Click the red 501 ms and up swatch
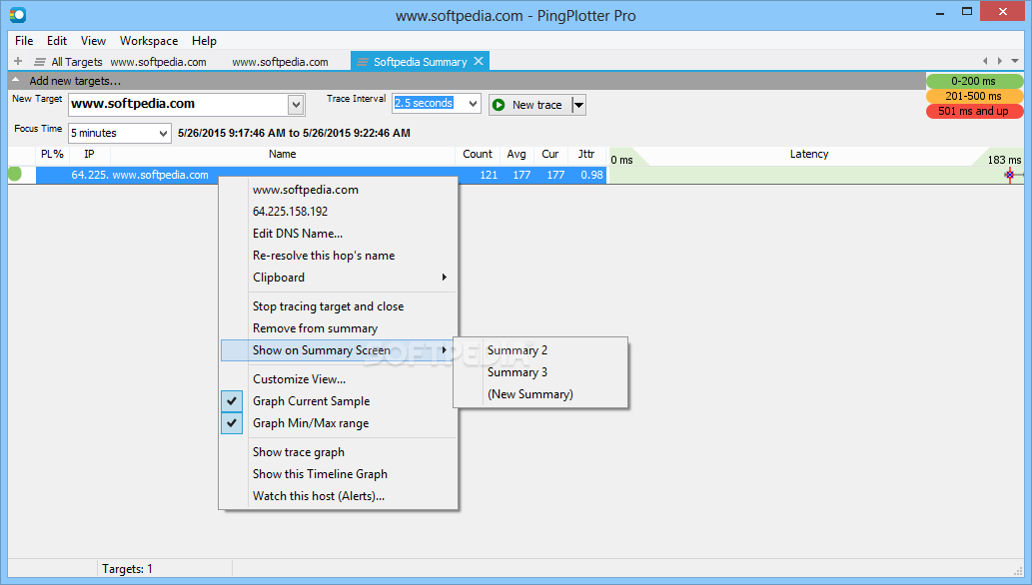 (x=975, y=111)
